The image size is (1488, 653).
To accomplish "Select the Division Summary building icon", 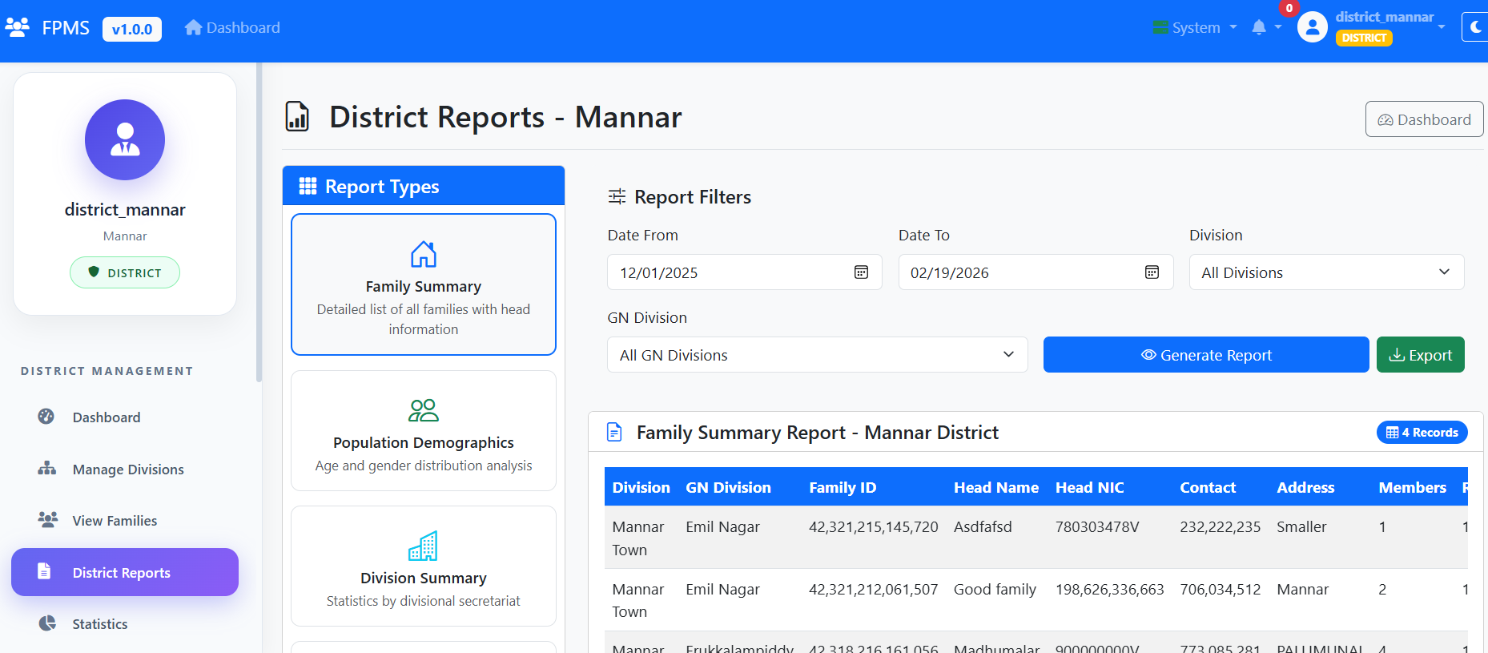I will (x=423, y=546).
